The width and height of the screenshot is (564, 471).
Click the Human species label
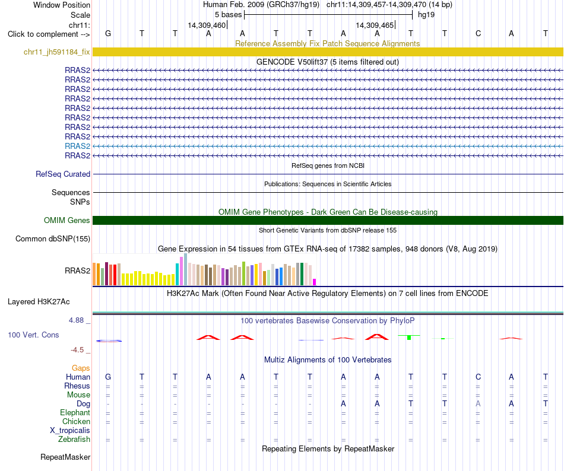click(x=78, y=377)
